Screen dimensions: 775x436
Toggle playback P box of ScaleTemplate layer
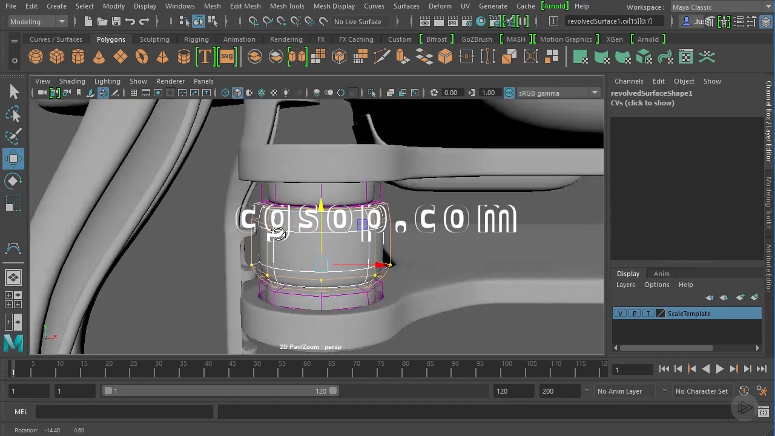tap(634, 314)
